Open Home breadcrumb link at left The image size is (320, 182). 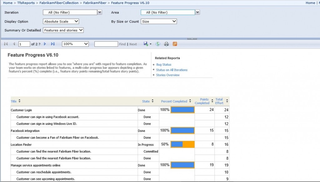click(8, 3)
